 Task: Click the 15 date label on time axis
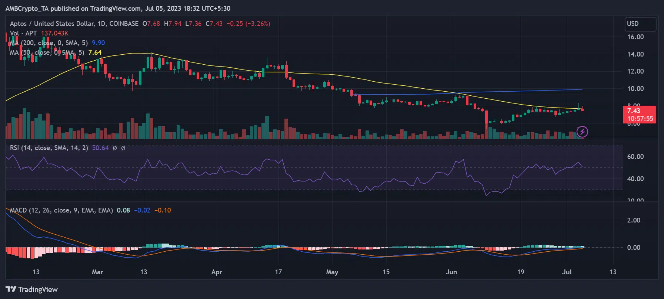(386, 272)
